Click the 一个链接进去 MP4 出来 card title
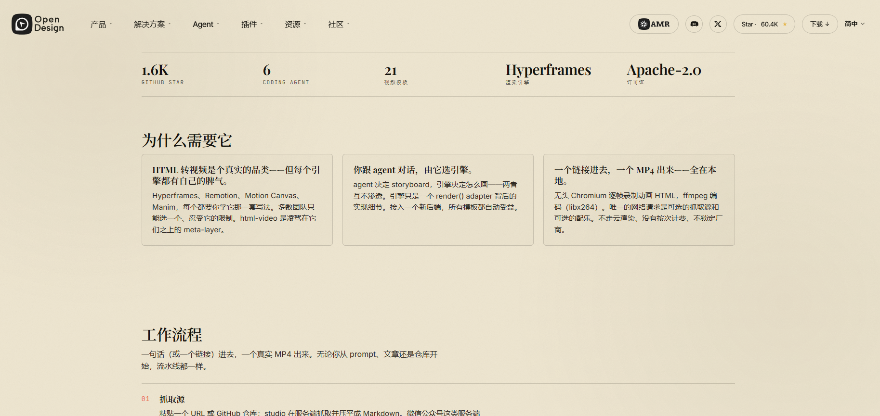 [x=635, y=175]
